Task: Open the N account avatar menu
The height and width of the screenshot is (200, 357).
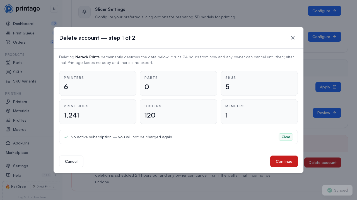Action: click(54, 9)
